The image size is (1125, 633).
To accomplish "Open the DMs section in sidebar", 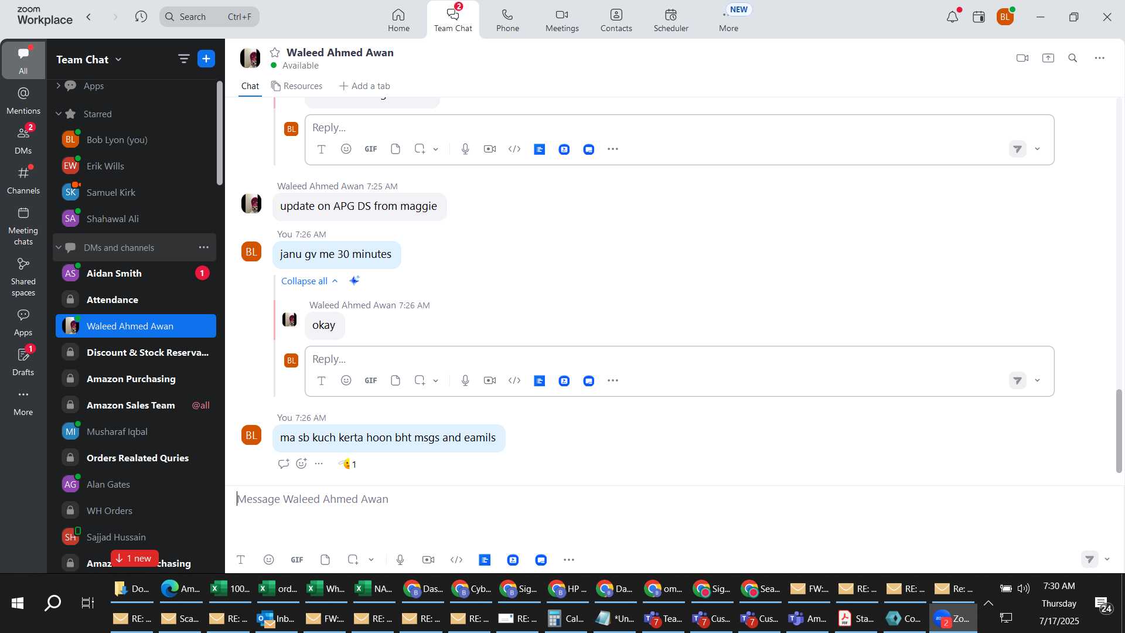I will (x=23, y=140).
